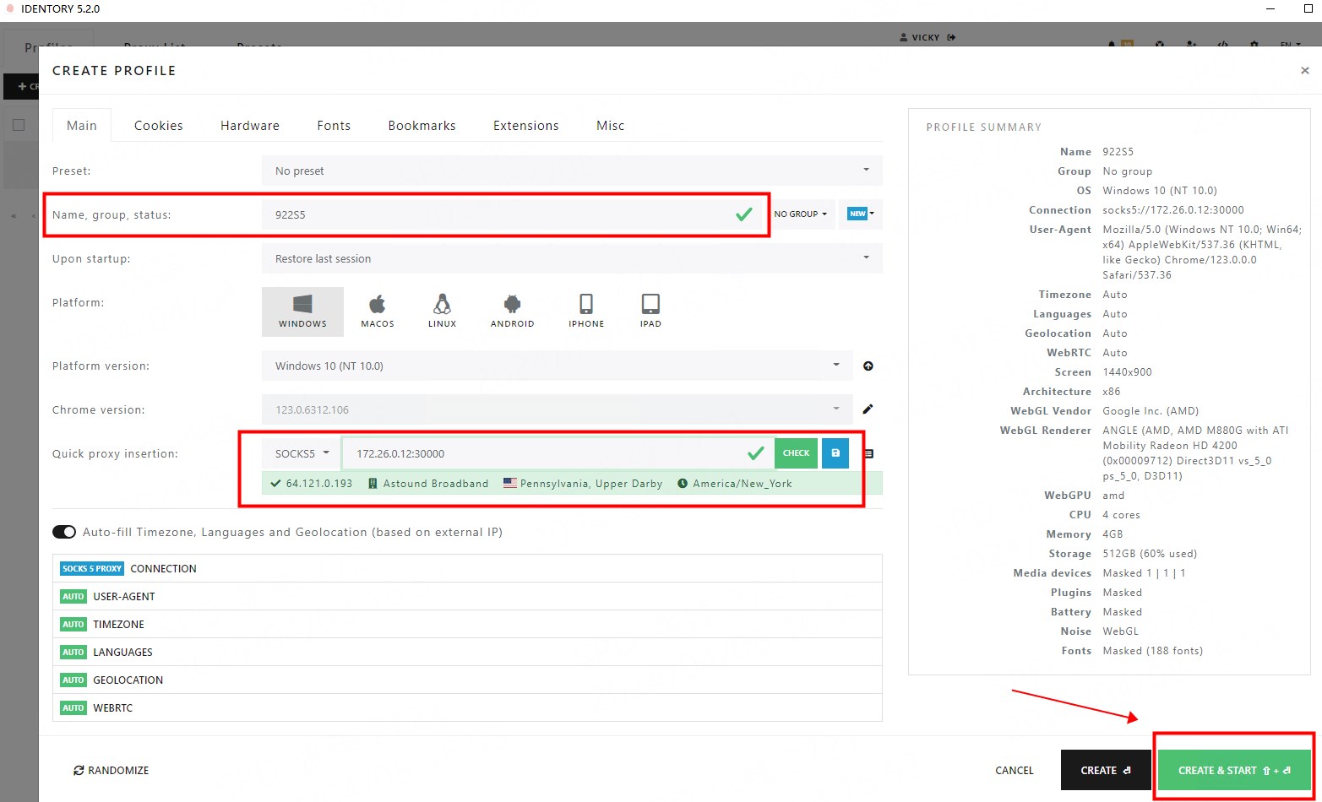
Task: Open the NO GROUP dropdown
Action: pos(800,214)
